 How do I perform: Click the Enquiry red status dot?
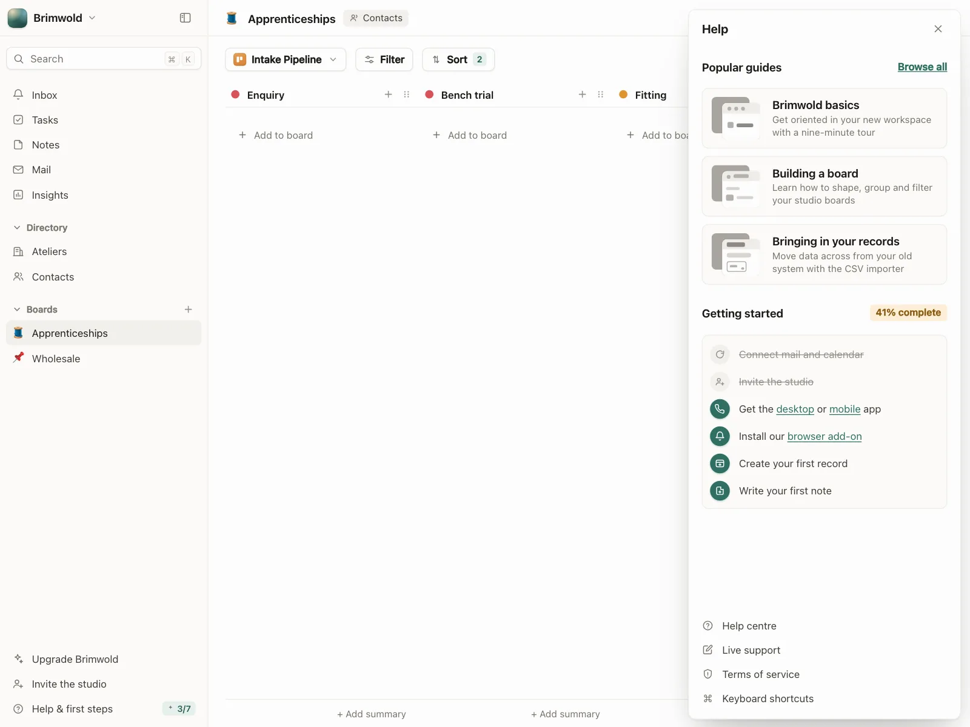pyautogui.click(x=235, y=95)
